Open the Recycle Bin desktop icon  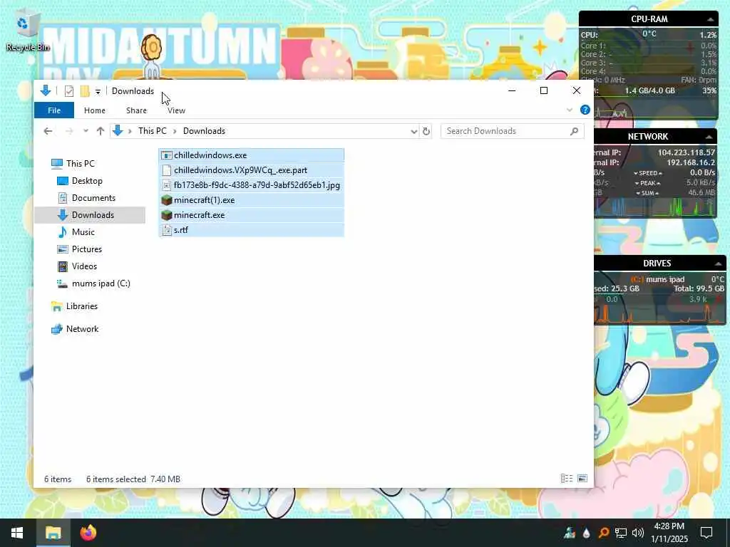click(27, 31)
